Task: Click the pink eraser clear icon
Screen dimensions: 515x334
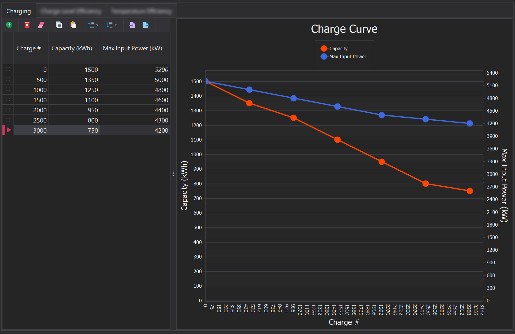Action: point(41,25)
